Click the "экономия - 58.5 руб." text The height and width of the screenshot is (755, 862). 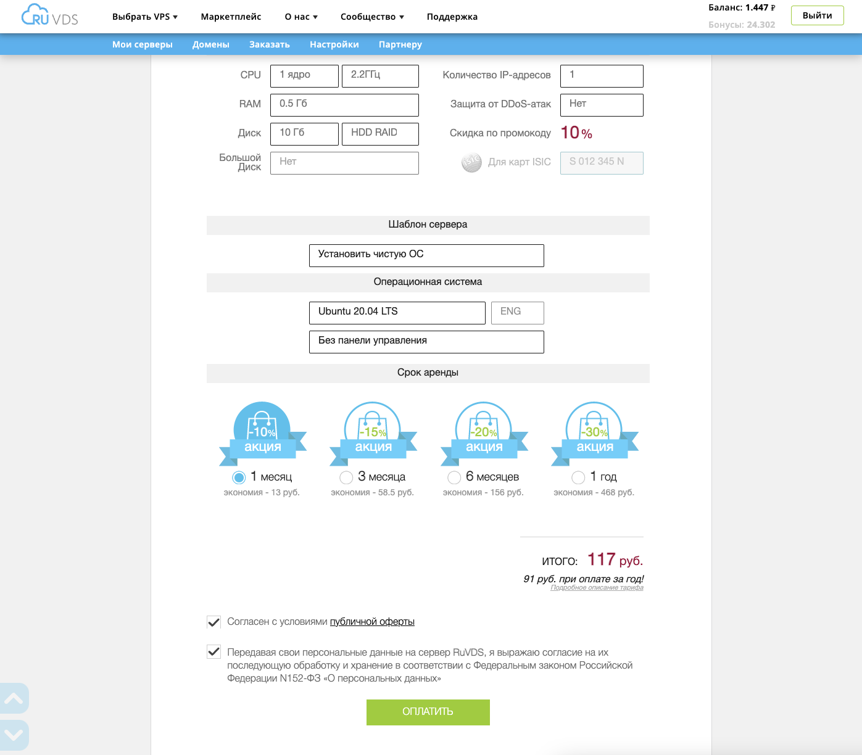pyautogui.click(x=372, y=492)
